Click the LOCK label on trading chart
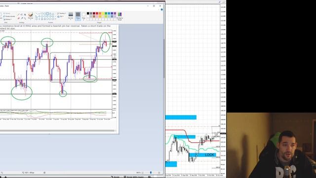Screen dimensions: 316x178 tap(209, 155)
